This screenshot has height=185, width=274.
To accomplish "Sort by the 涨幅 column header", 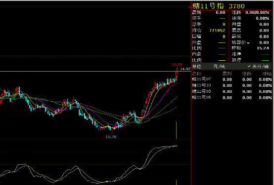I will [267, 74].
